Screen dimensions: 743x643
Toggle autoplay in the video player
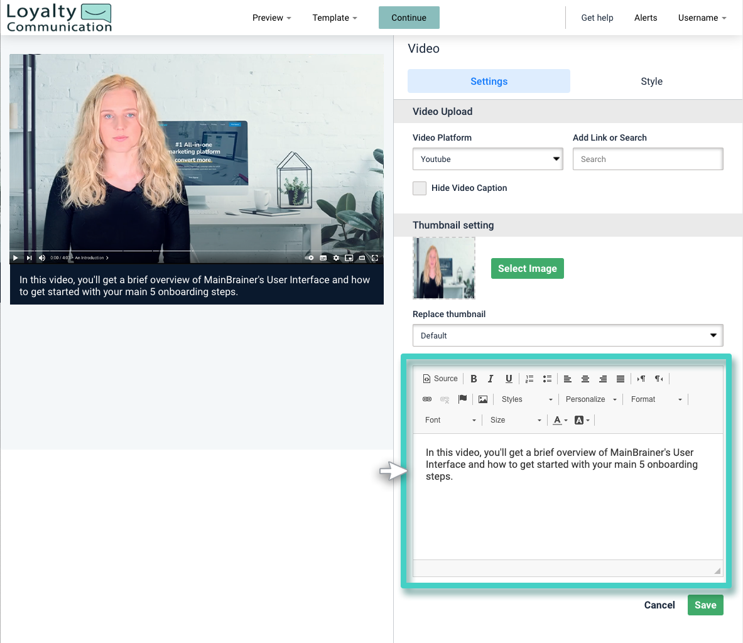[x=308, y=257]
